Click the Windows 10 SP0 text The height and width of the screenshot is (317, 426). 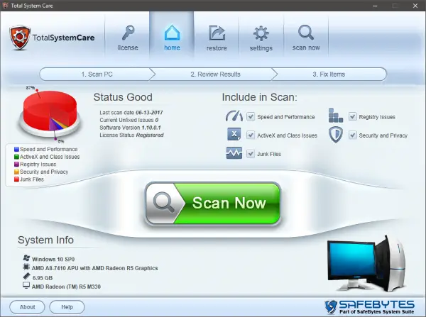click(53, 259)
